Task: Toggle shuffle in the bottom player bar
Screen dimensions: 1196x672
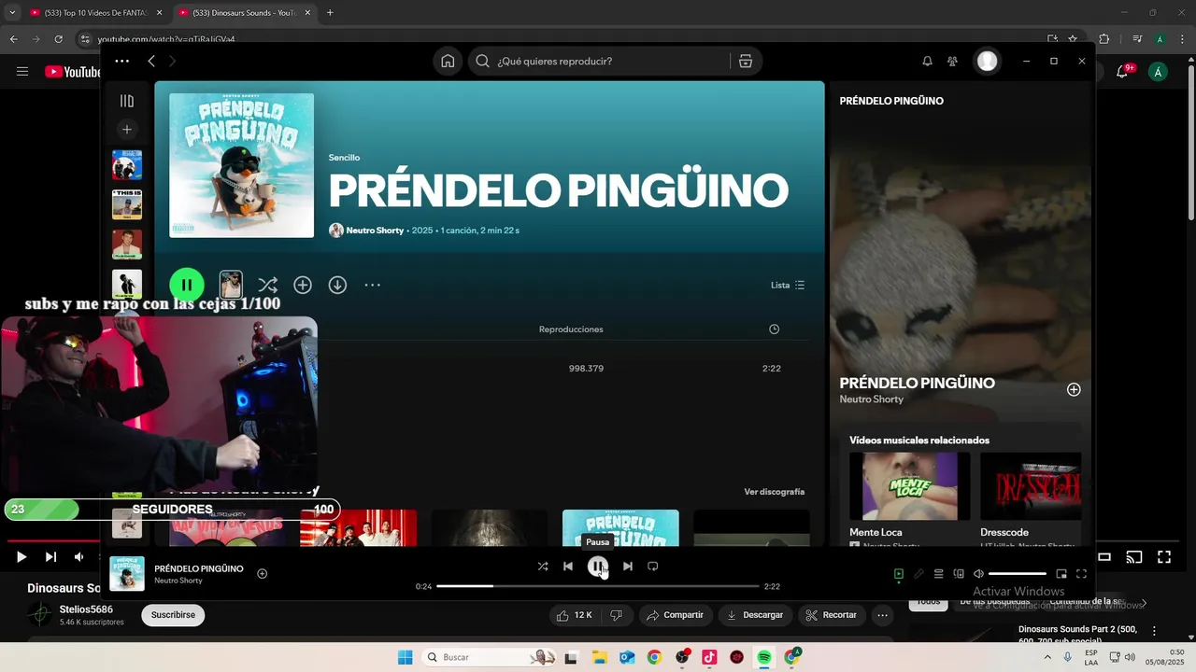Action: coord(543,567)
